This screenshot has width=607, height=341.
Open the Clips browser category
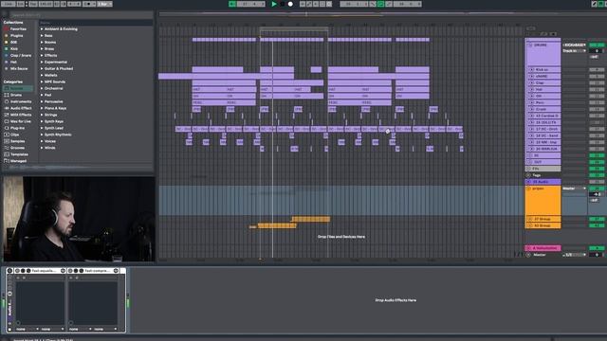(x=14, y=135)
